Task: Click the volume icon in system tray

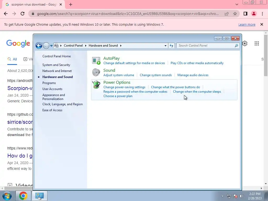Action: click(x=242, y=196)
